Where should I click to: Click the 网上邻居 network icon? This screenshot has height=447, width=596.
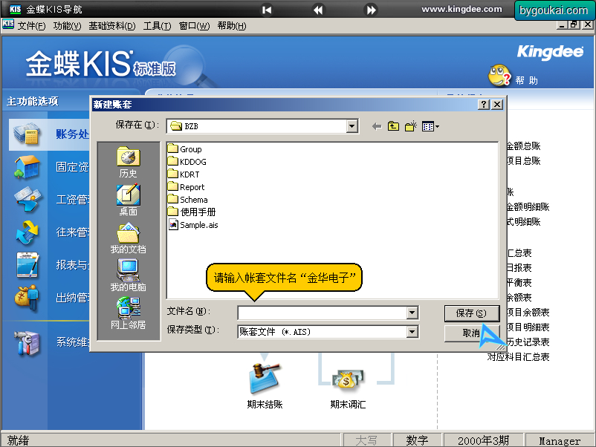click(129, 307)
